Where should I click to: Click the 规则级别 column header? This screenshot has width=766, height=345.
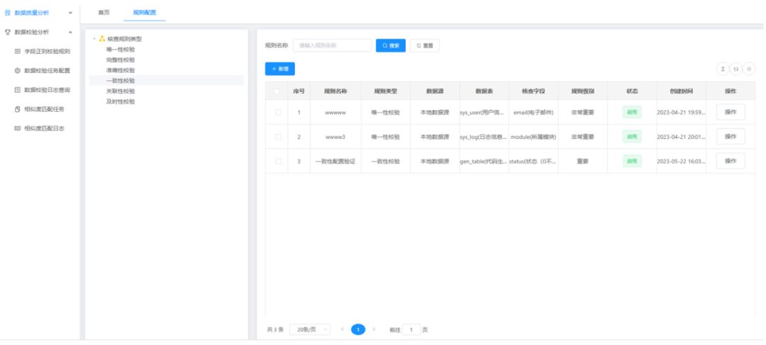(x=583, y=91)
